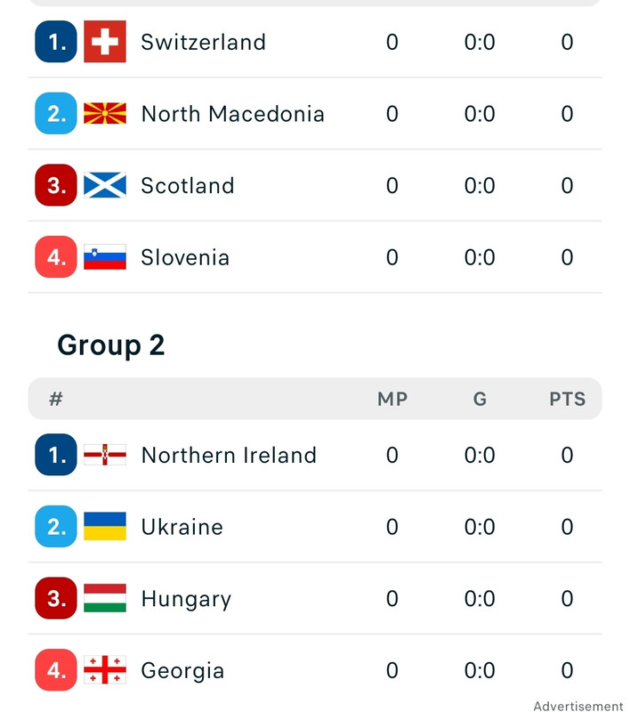The image size is (630, 712).
Task: Click the Scotland flag icon
Action: coord(105,185)
